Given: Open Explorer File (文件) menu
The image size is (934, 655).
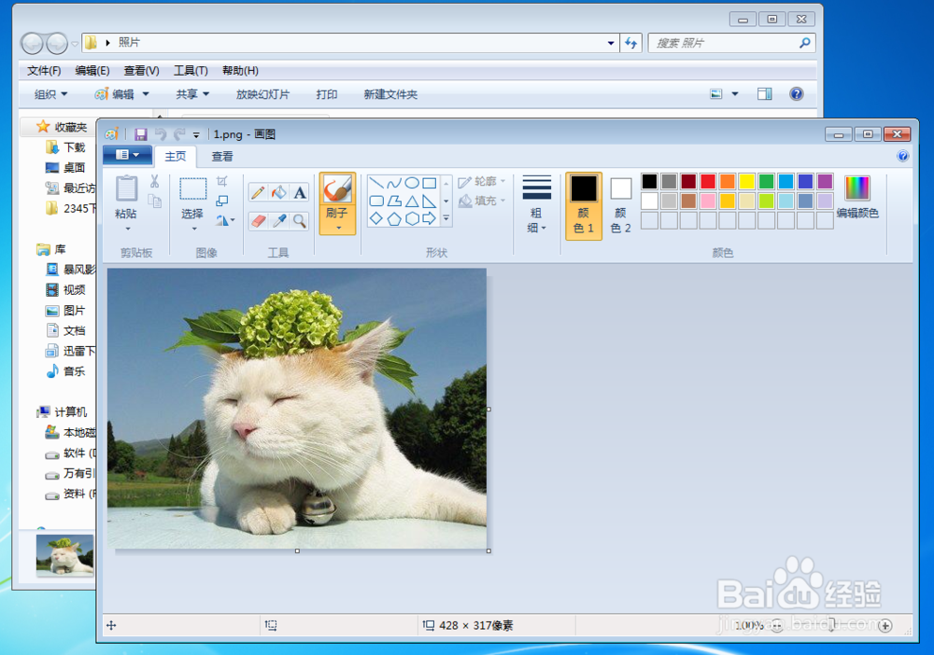Looking at the screenshot, I should [x=44, y=71].
